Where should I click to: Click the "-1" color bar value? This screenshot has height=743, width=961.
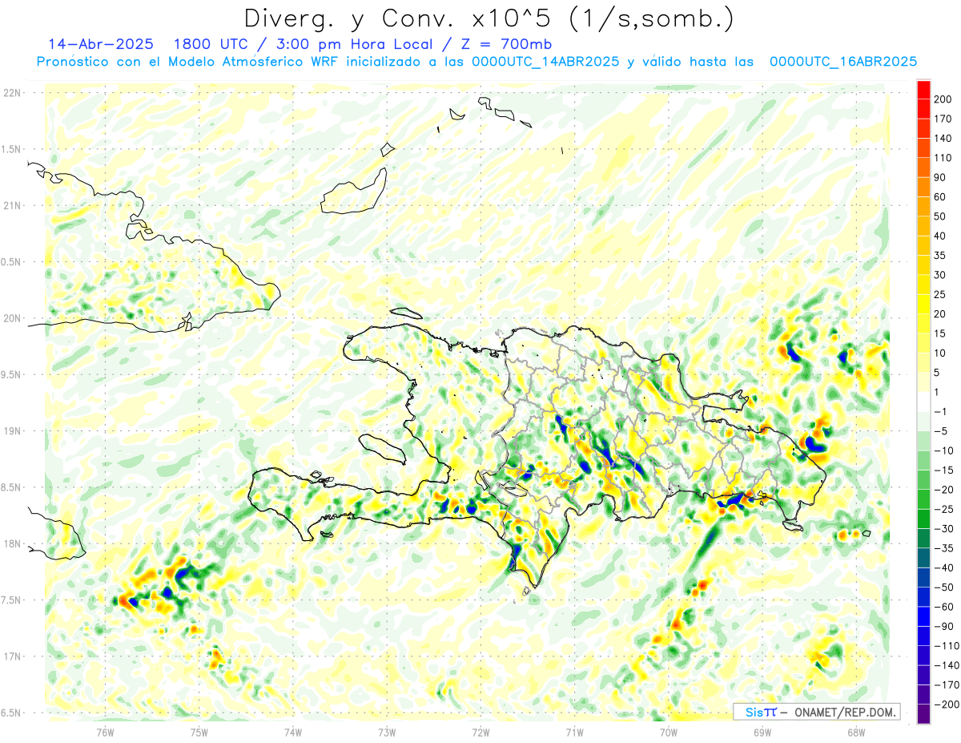940,412
